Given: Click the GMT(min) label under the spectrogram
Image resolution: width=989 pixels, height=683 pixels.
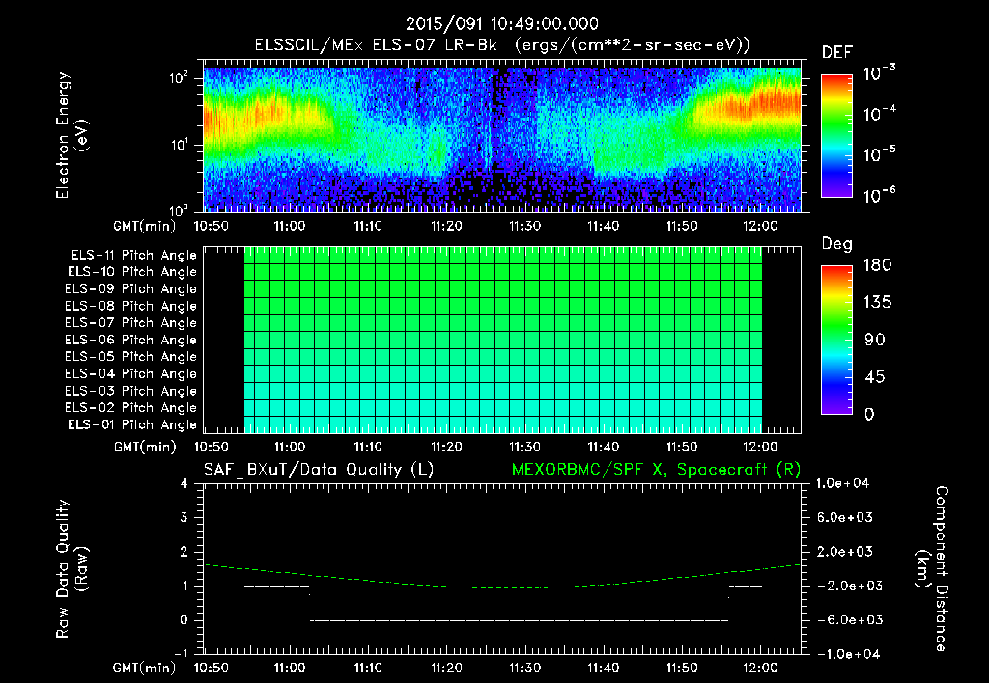Looking at the screenshot, I should 145,226.
